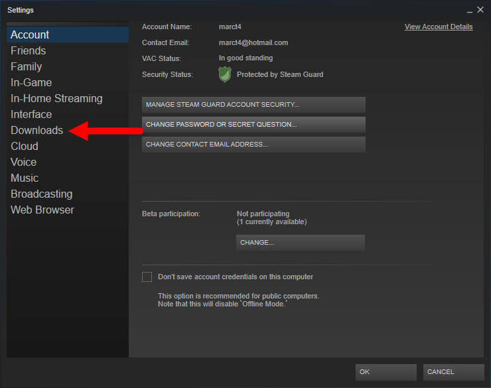Screen dimensions: 491x388
Task: Close the Settings window
Action: coord(480,10)
